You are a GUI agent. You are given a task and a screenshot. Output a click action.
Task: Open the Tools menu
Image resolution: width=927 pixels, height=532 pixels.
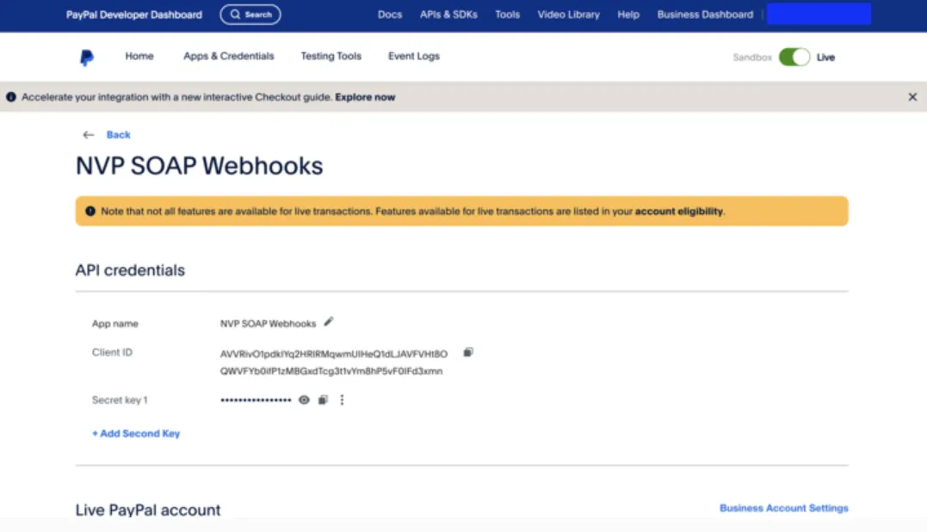[x=507, y=14]
